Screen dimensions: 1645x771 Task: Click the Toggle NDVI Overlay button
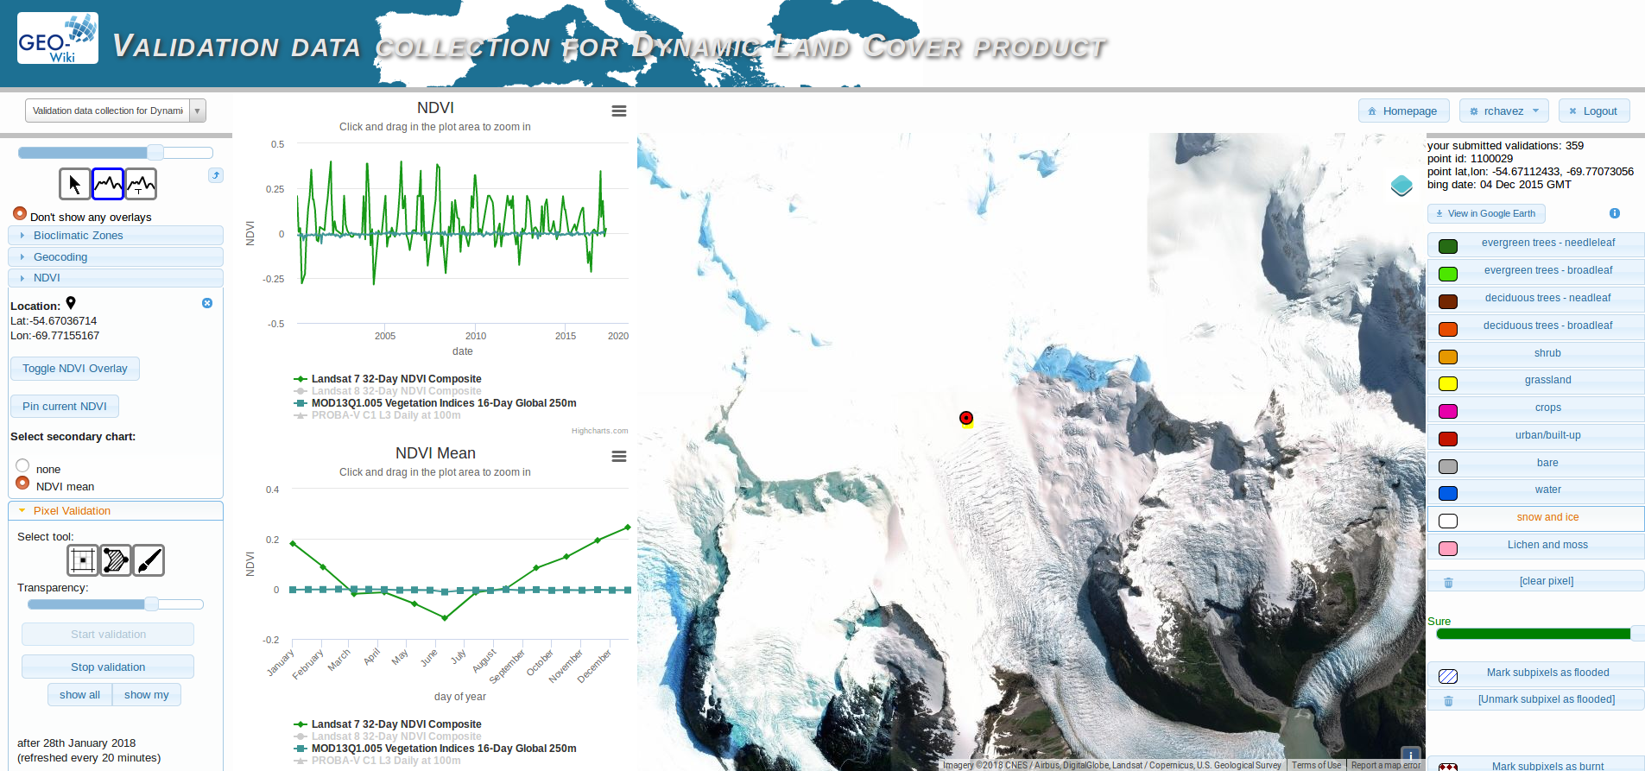tap(75, 369)
